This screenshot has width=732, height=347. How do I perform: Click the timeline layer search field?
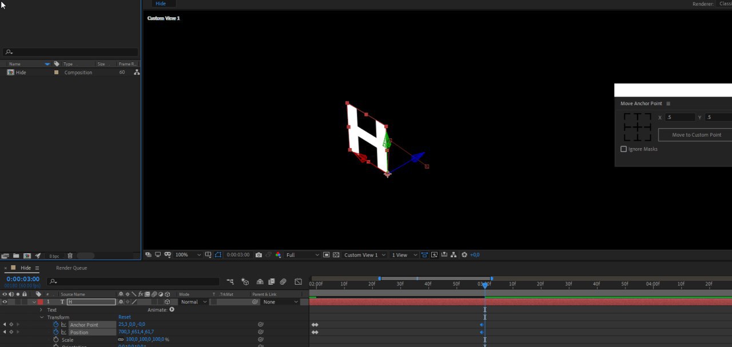pyautogui.click(x=133, y=282)
